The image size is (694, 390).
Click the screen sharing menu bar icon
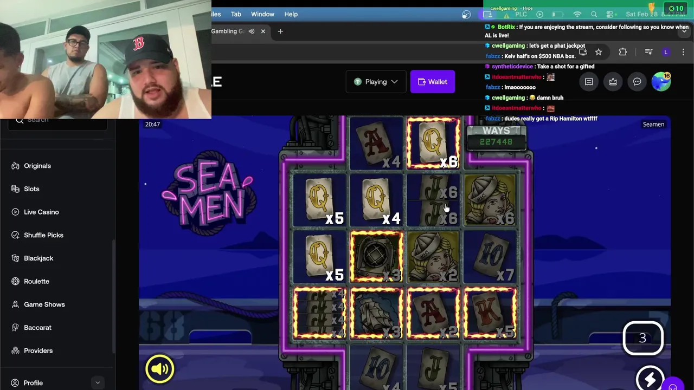click(x=489, y=15)
